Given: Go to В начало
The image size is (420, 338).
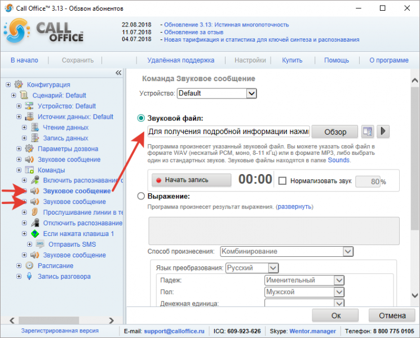Looking at the screenshot, I should point(24,60).
